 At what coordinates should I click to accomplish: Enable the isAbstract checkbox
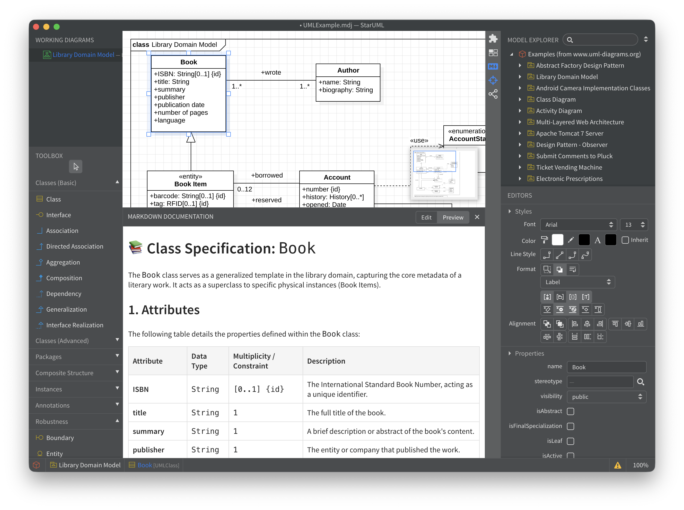pyautogui.click(x=571, y=411)
